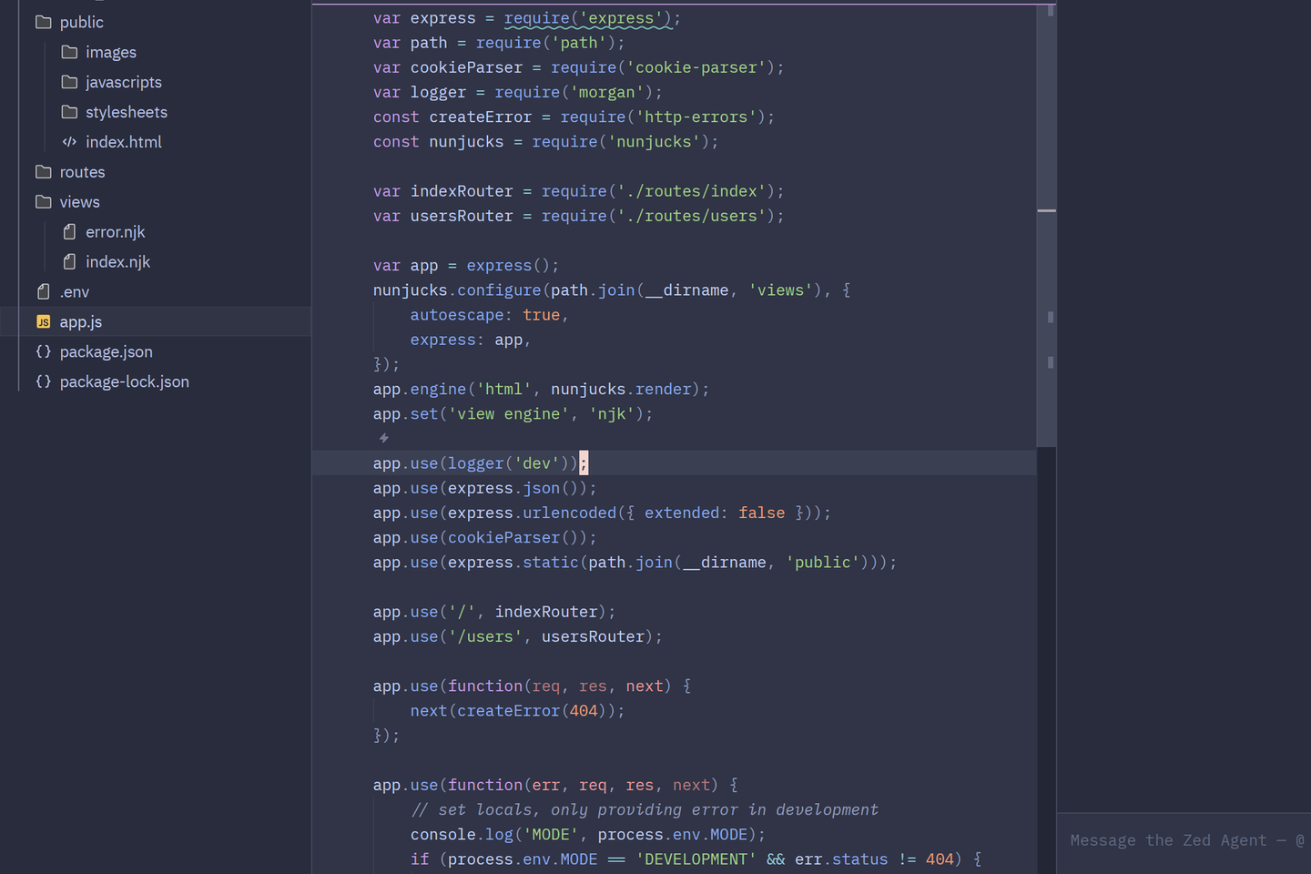Click the 'nunjucks' string in the require line

pos(654,142)
